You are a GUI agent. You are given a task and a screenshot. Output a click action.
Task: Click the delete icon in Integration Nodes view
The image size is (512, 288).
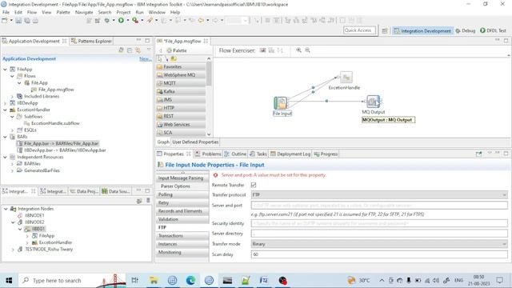pyautogui.click(x=148, y=201)
